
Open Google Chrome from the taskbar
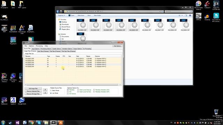point(32,123)
